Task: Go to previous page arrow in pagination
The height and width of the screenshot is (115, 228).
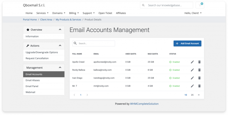Action: (74, 95)
